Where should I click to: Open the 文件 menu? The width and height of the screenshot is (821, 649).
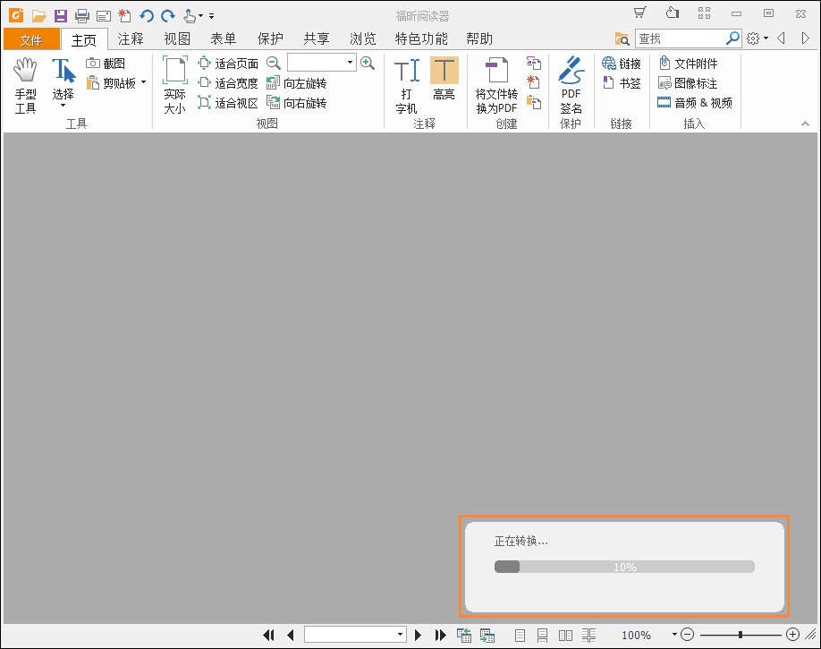coord(31,38)
